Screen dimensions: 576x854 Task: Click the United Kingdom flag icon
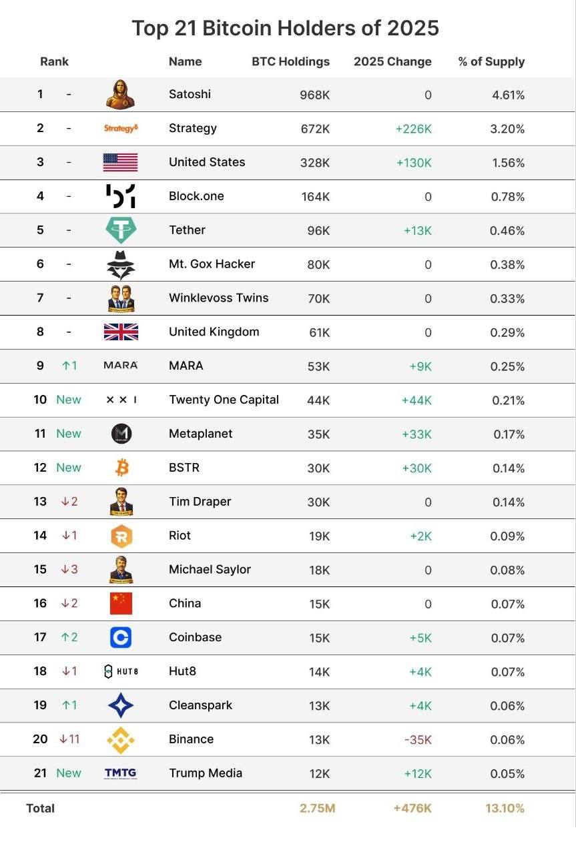121,332
